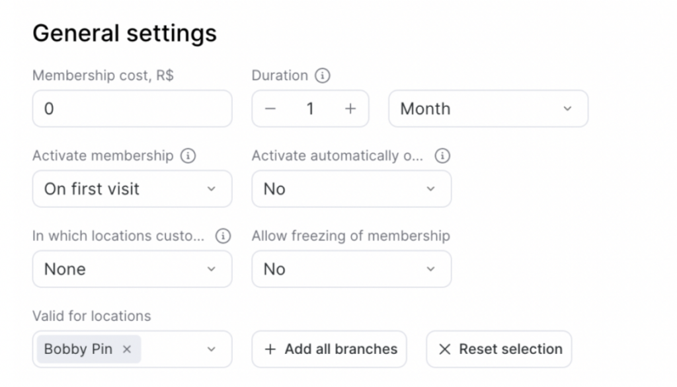Click the duration number value field

click(310, 109)
